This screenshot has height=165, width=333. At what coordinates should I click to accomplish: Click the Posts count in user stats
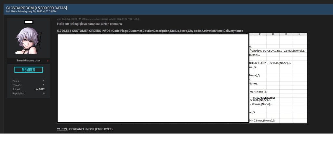point(44,81)
